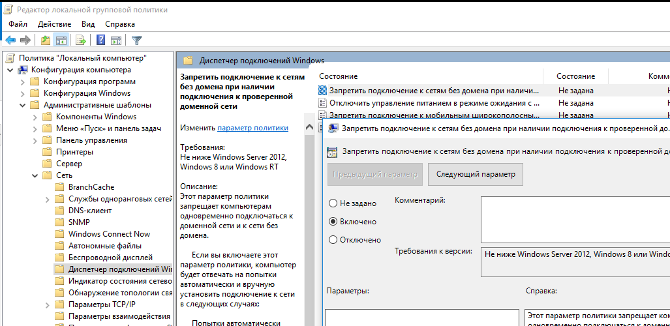Click inside the 'Комментарий' text box
Screen dimensions: 670x326
click(x=574, y=219)
